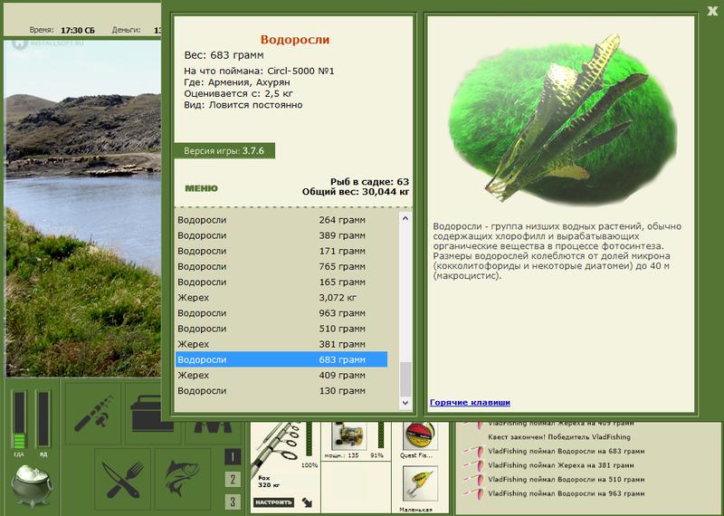This screenshot has height=516, width=724.
Task: Select the Жерех 3,072 кг entry
Action: pos(281,298)
